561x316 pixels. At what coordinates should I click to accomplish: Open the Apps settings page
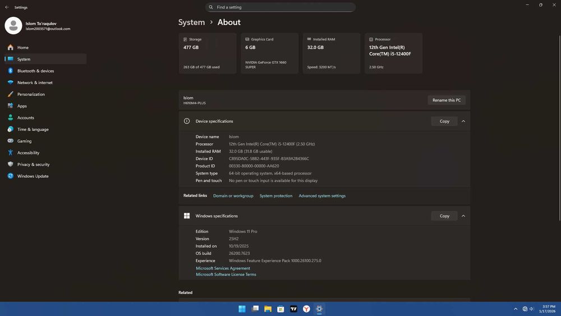(x=45, y=106)
